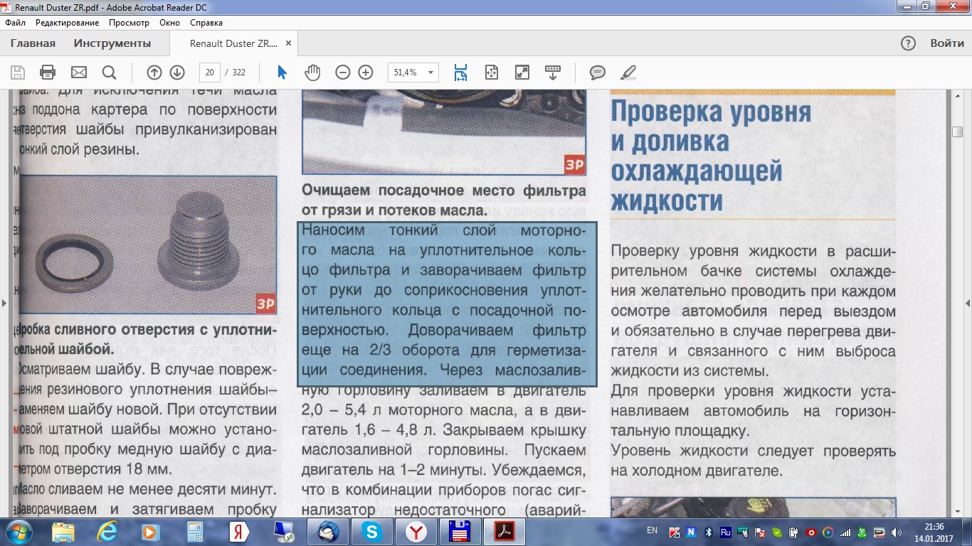The width and height of the screenshot is (972, 546).
Task: Click the scrollbar down arrow
Action: [x=958, y=512]
